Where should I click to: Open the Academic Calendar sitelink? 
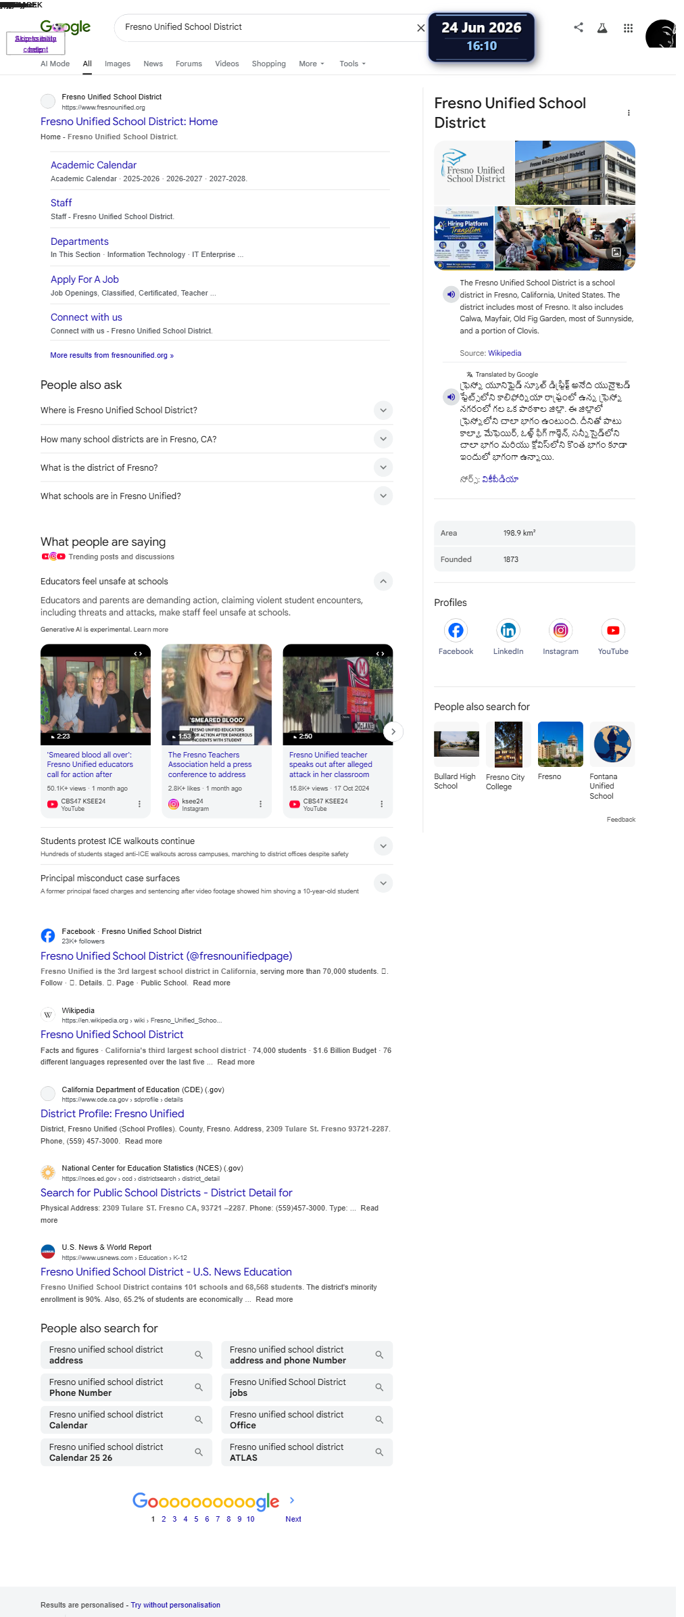click(93, 165)
